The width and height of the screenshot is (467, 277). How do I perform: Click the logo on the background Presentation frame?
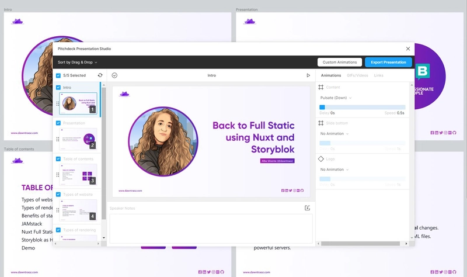(250, 22)
